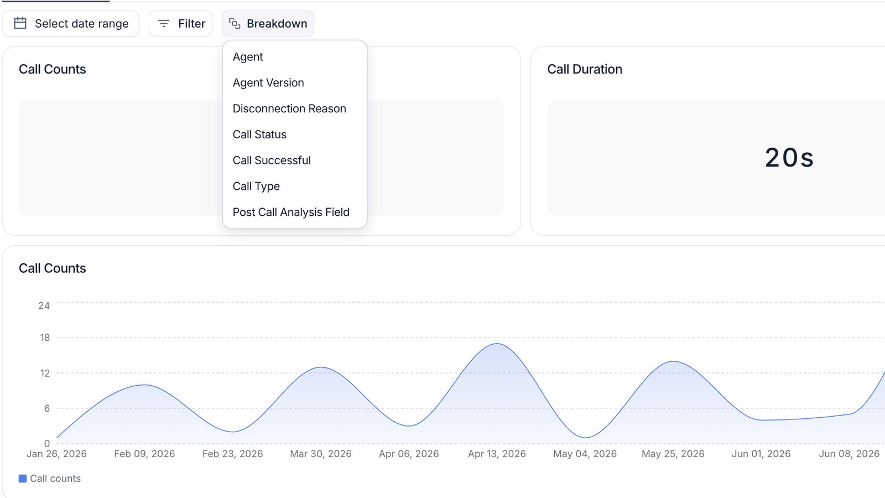
Task: Click the y-axis value 12
Action: pos(44,373)
